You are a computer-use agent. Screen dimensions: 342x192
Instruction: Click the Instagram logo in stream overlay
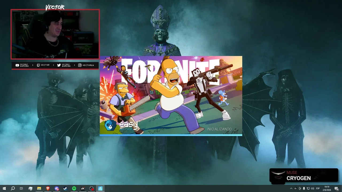[x=80, y=65]
